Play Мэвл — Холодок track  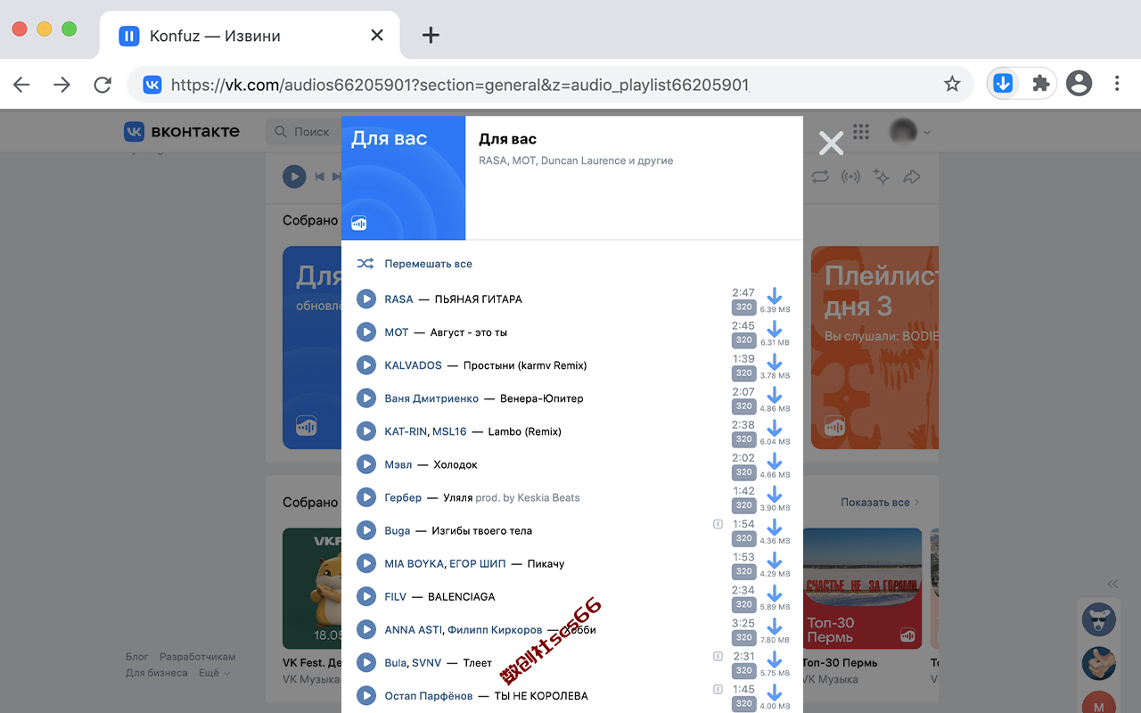[366, 464]
